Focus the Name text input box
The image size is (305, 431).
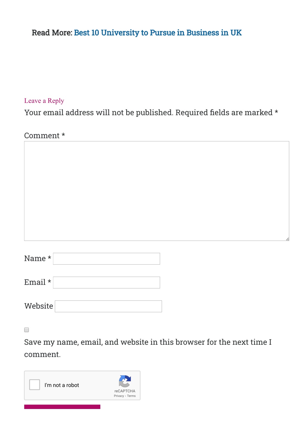(106, 259)
